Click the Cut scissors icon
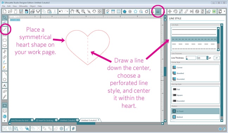Viewport: 228px width, 133px height. (55, 12)
